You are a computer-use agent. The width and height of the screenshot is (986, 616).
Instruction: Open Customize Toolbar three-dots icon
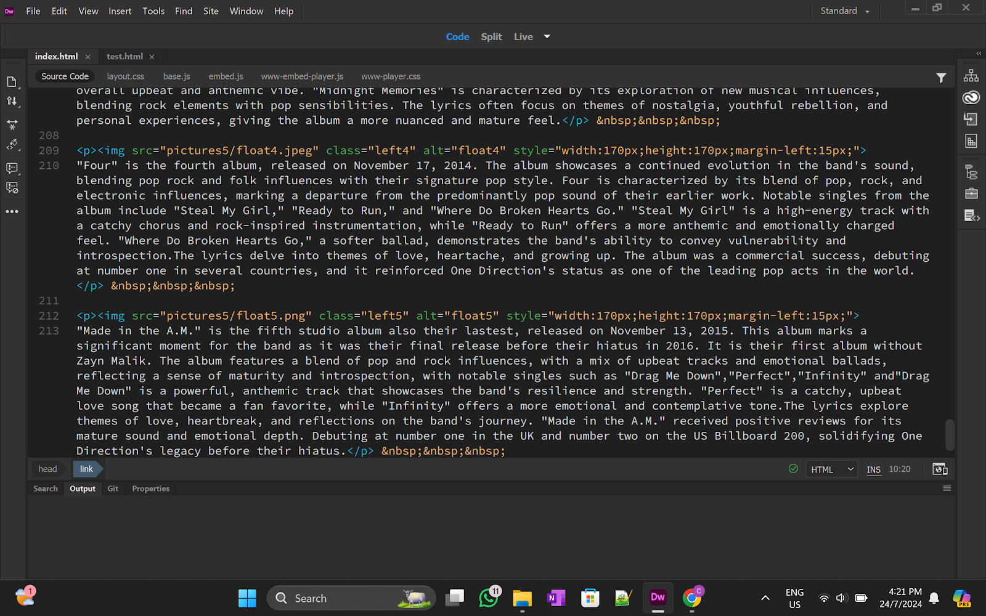click(x=12, y=211)
